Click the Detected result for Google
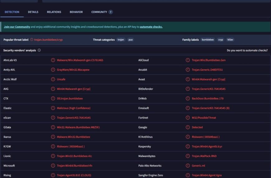 [197, 127]
